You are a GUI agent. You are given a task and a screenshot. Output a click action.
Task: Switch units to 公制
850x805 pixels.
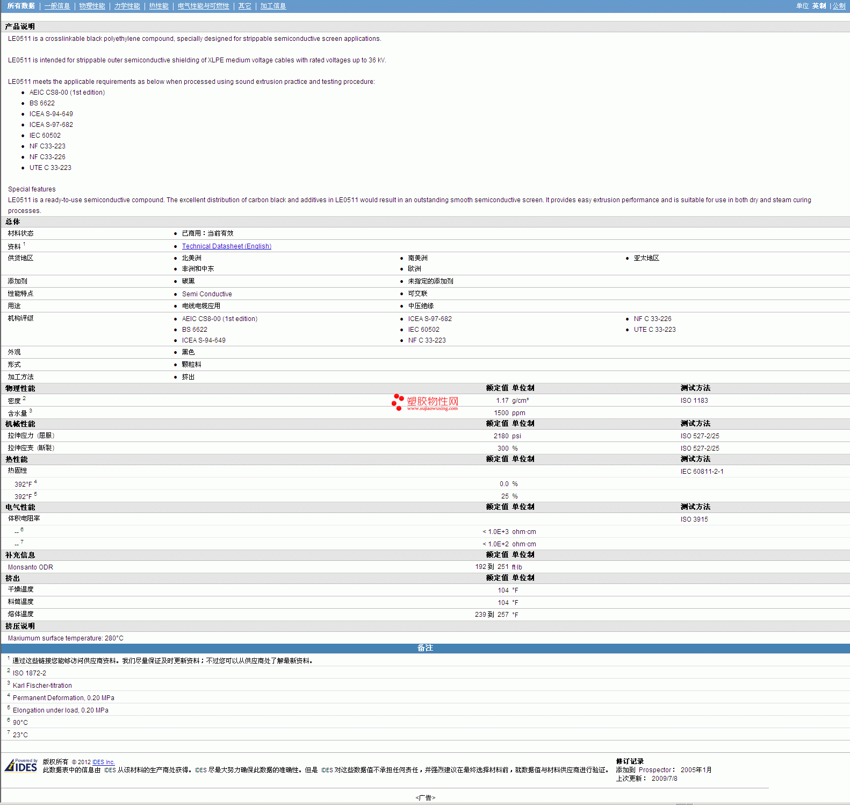point(839,6)
